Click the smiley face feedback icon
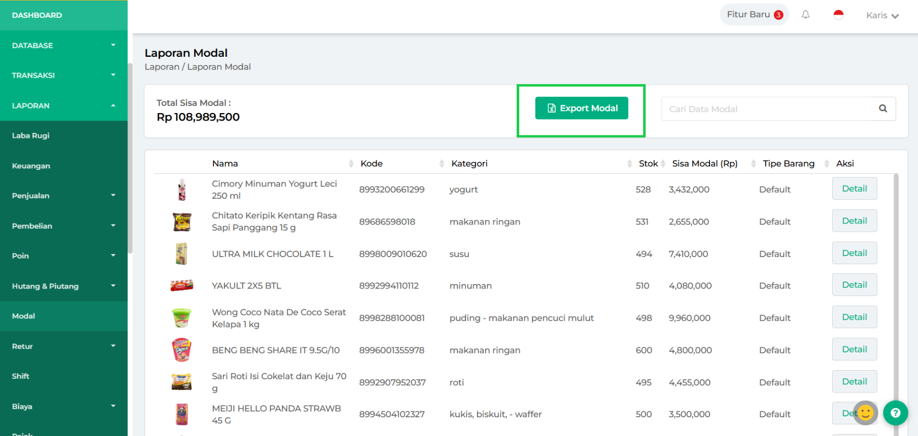The image size is (918, 436). (866, 413)
